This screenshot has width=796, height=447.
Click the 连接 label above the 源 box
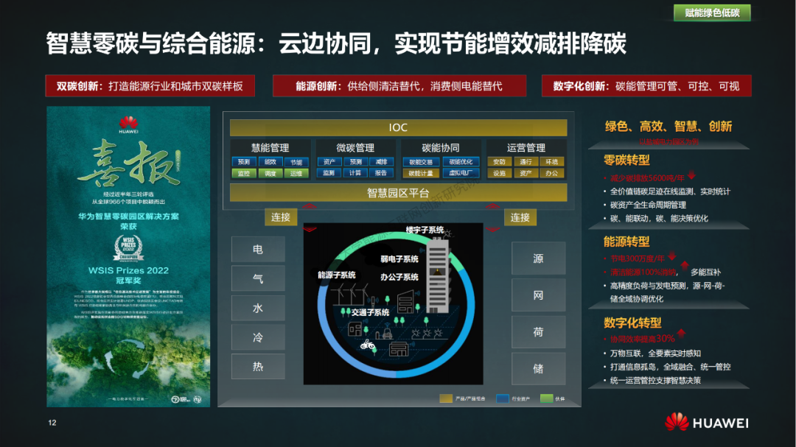point(520,217)
